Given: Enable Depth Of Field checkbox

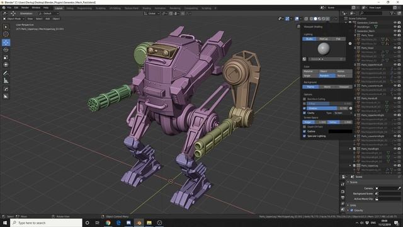Looking at the screenshot, I should point(305,127).
